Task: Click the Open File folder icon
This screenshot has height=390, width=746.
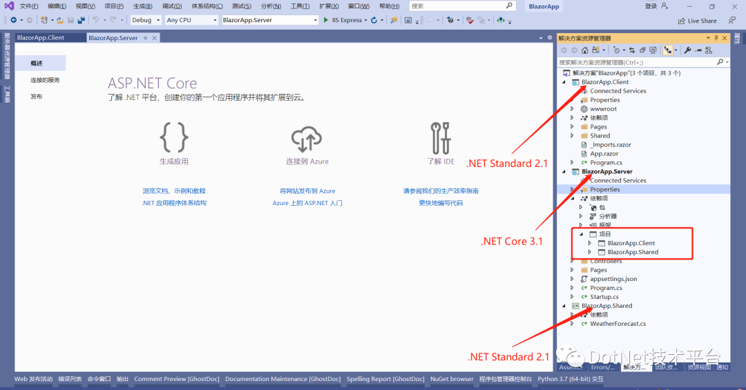Action: pyautogui.click(x=60, y=20)
